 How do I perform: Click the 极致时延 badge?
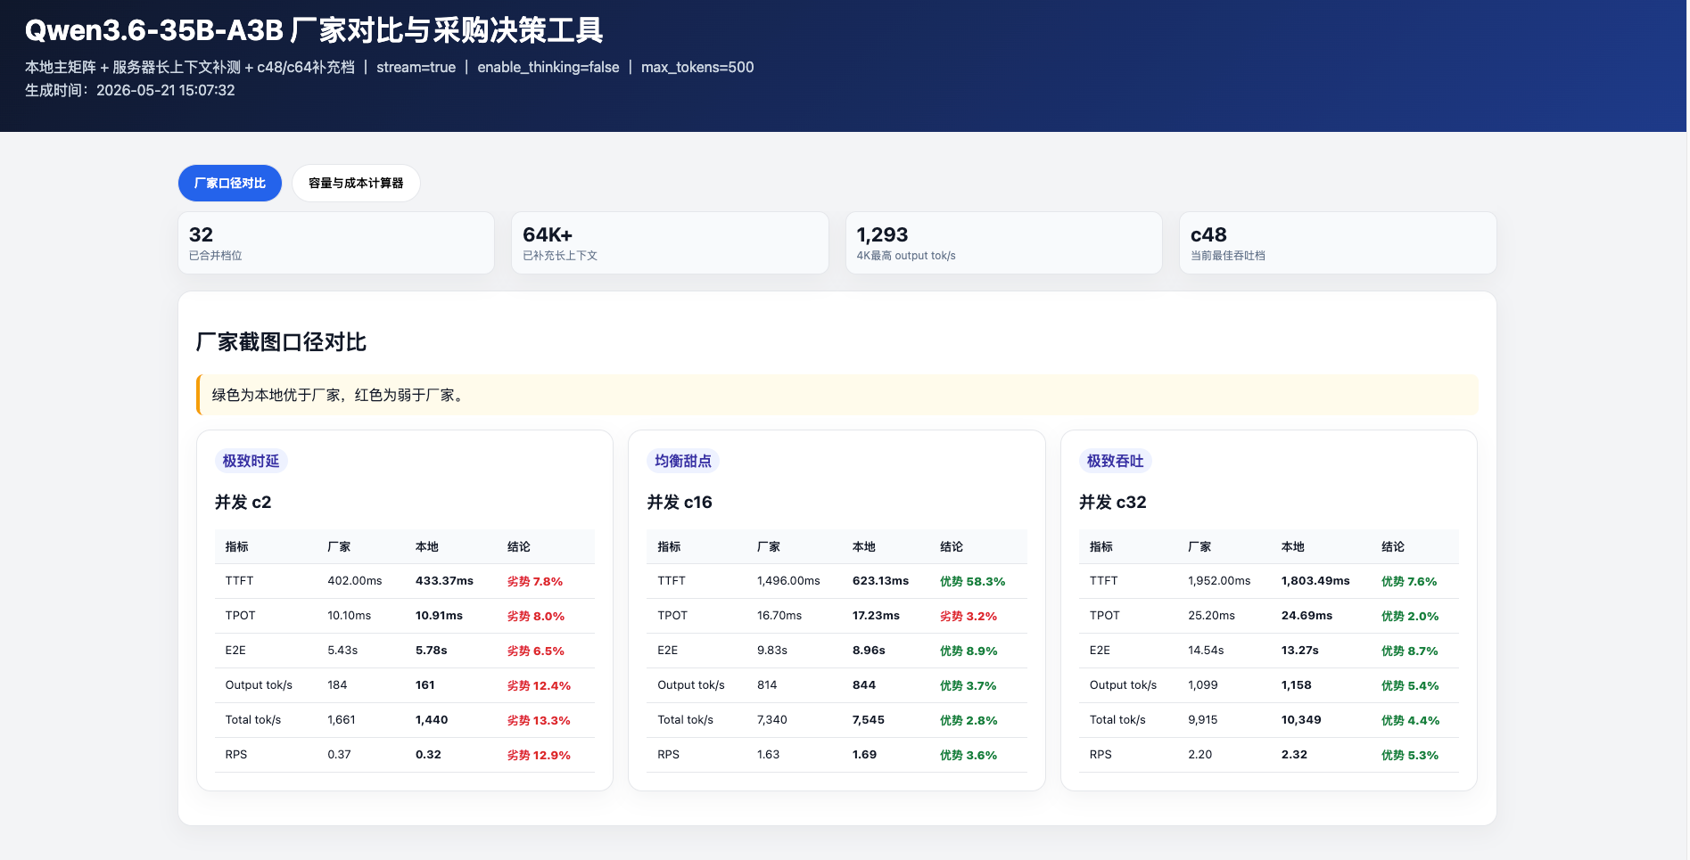coord(251,461)
